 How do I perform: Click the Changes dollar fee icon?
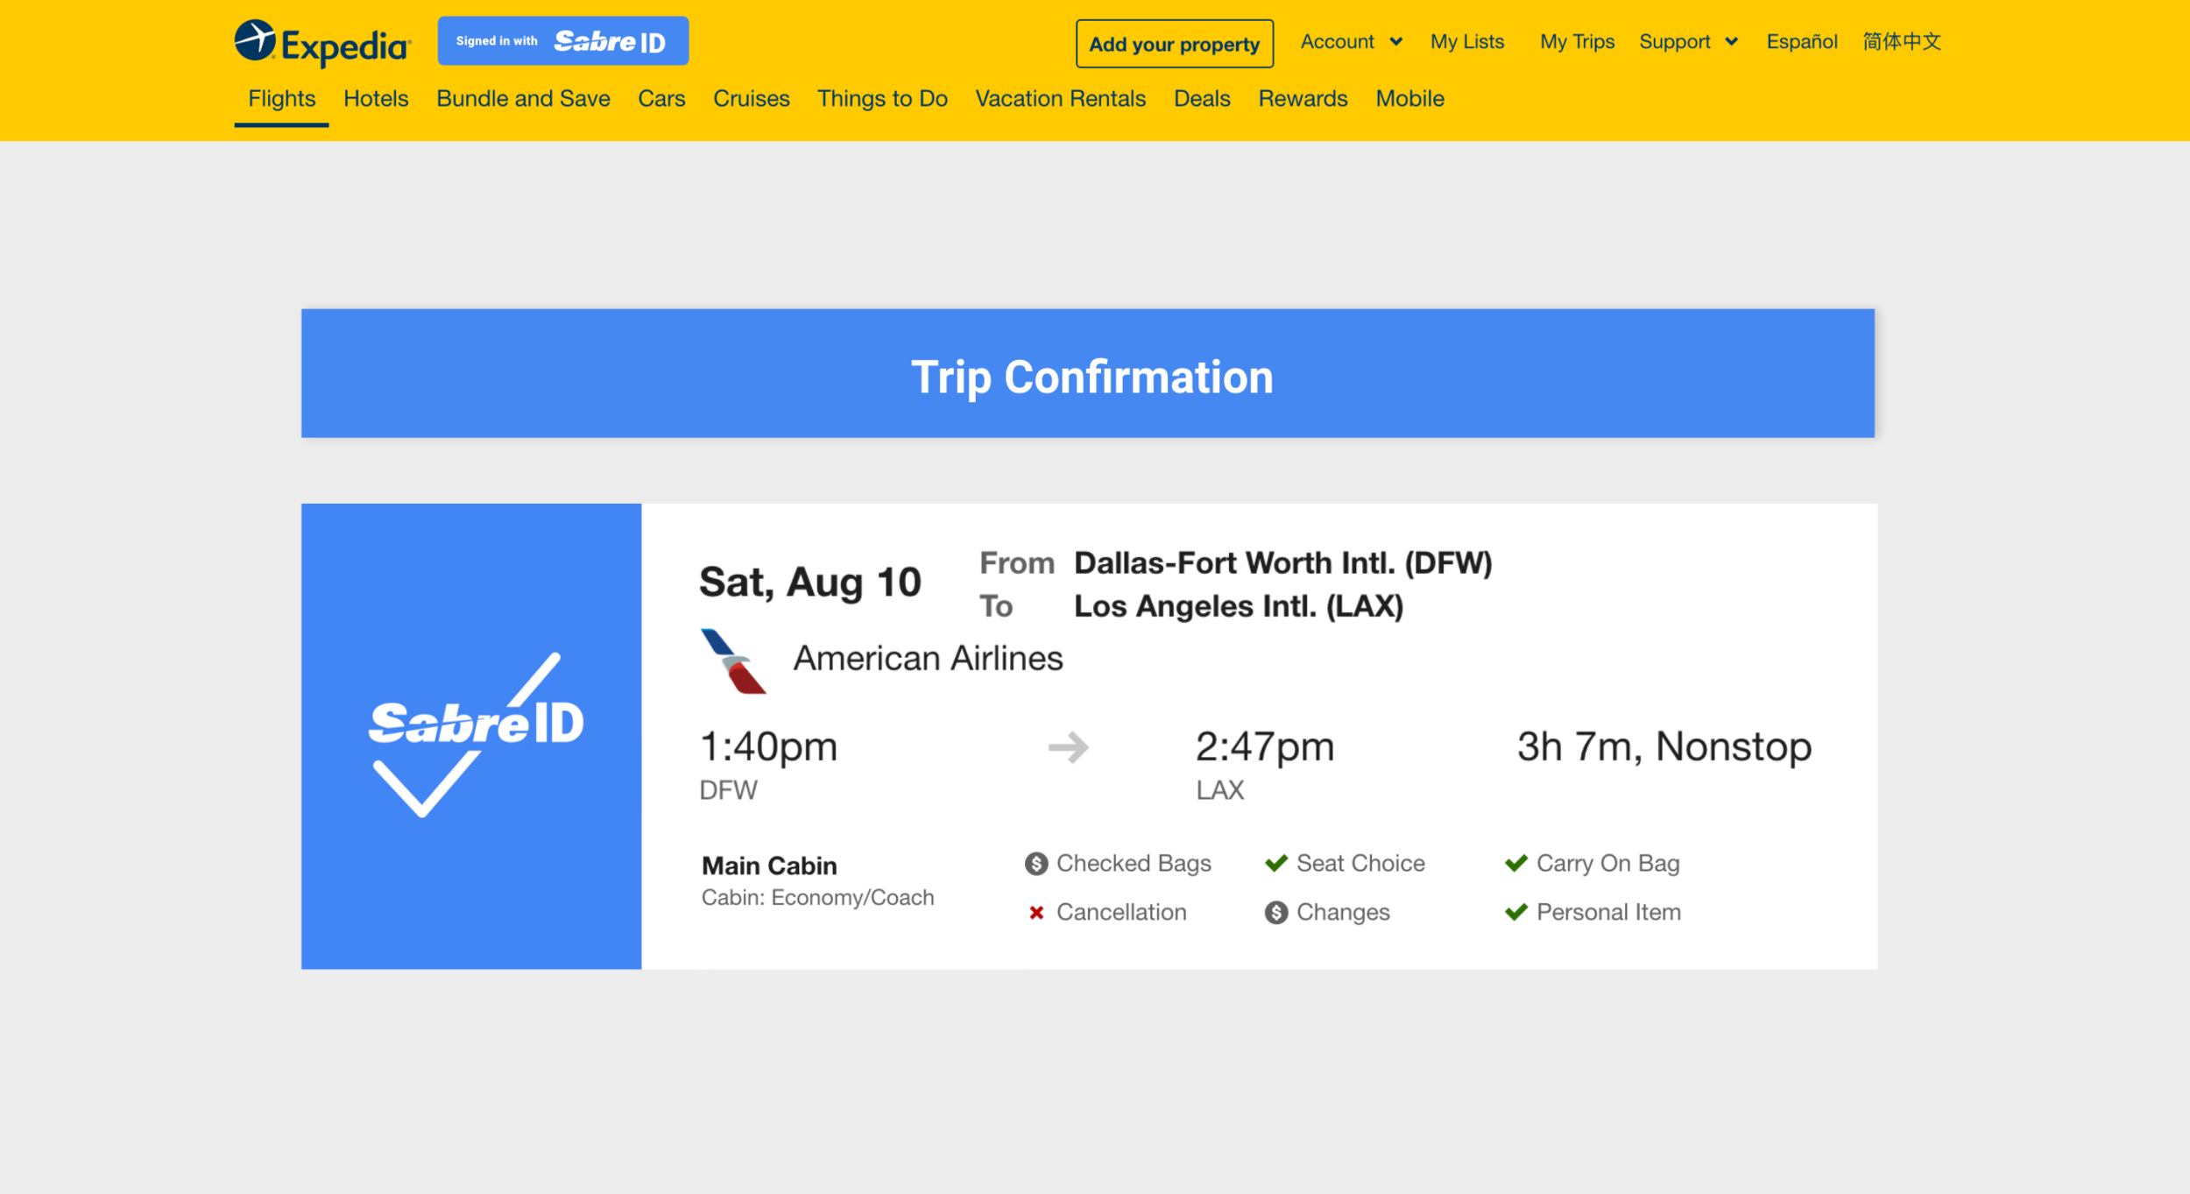click(1276, 913)
